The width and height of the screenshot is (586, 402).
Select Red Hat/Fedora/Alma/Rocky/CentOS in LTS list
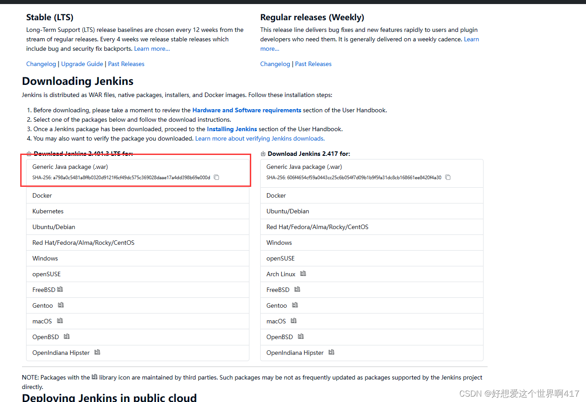point(138,243)
